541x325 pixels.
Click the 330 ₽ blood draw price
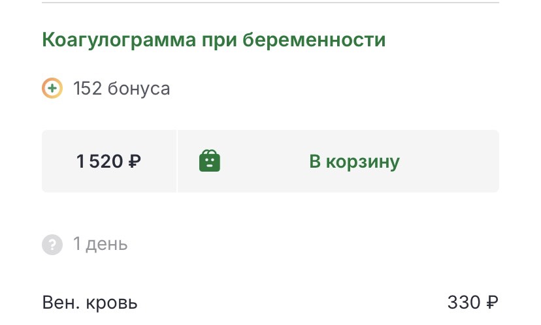473,303
